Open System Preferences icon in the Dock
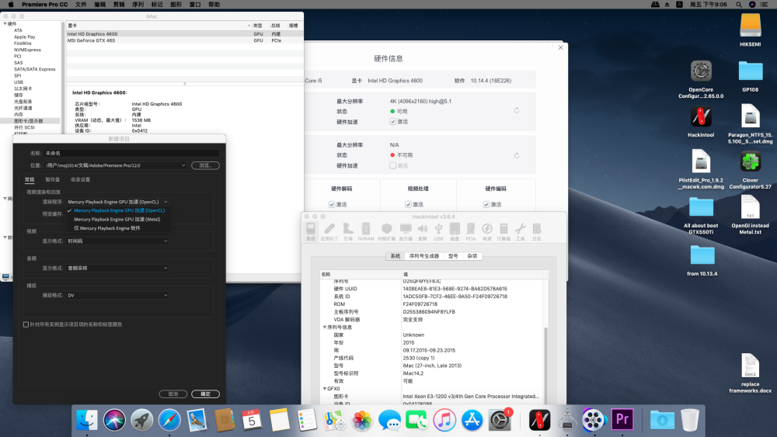Image resolution: width=777 pixels, height=437 pixels. [x=500, y=420]
